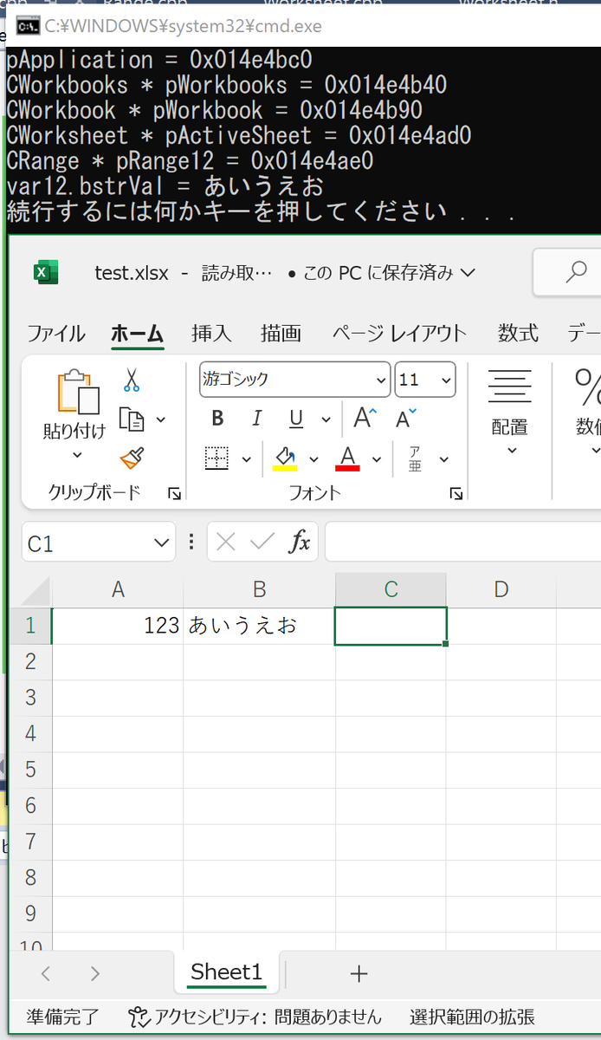Select row 1 header
Screen dimensions: 601x1040
30,626
